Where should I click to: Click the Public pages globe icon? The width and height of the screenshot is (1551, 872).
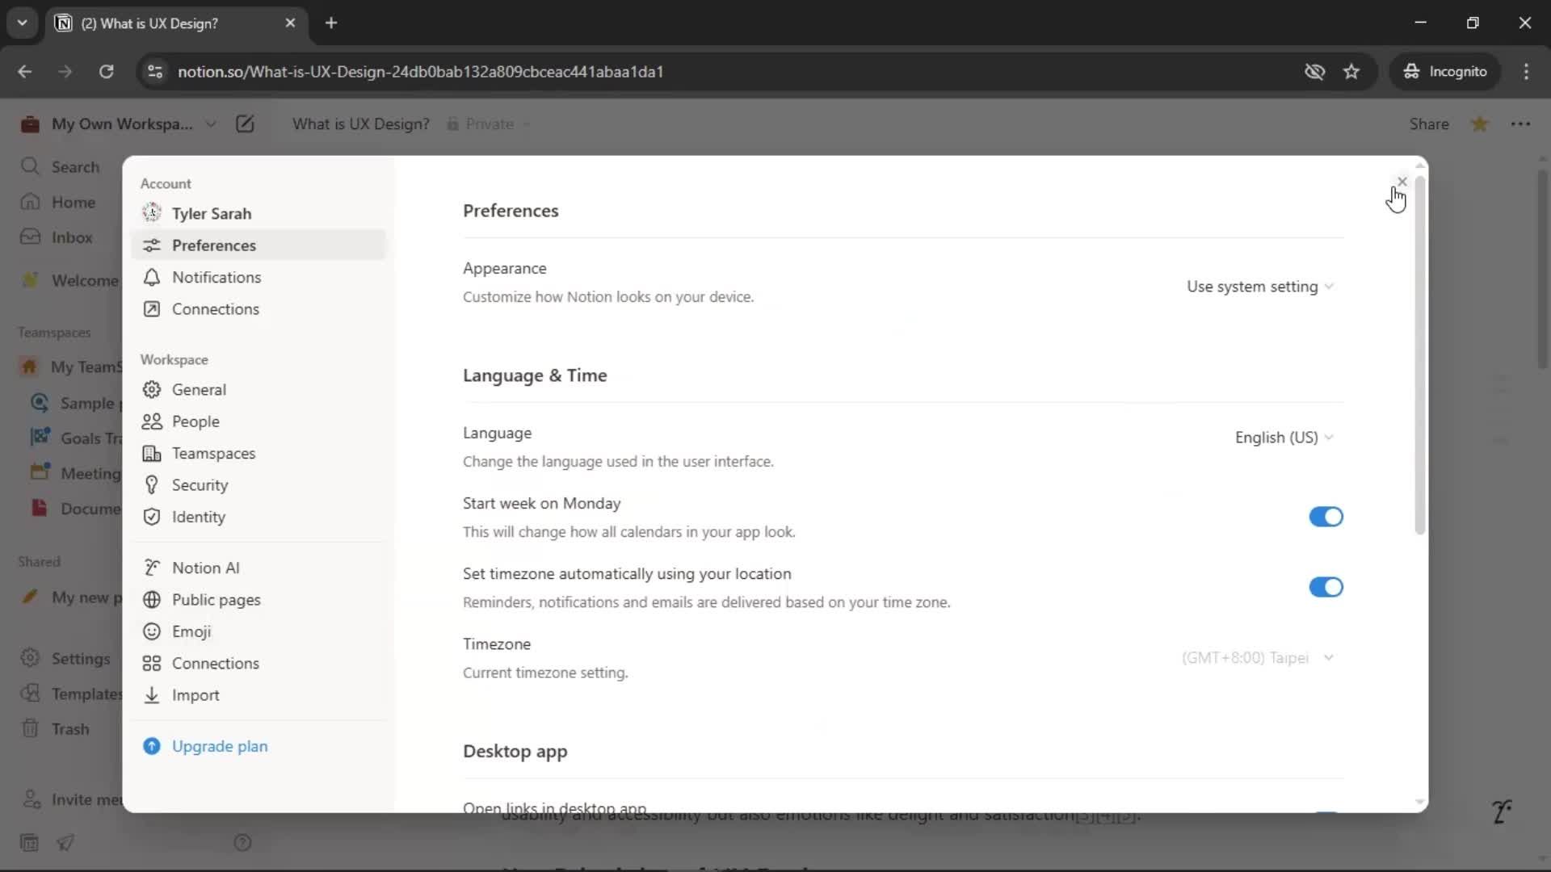point(151,599)
